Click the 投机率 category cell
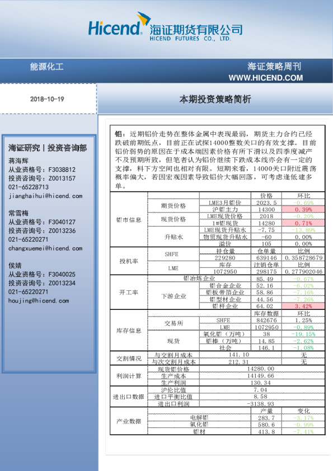 click(x=129, y=261)
